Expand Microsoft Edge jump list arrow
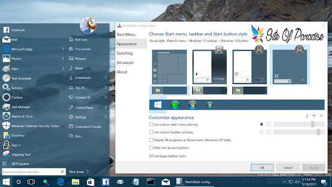 click(x=63, y=49)
